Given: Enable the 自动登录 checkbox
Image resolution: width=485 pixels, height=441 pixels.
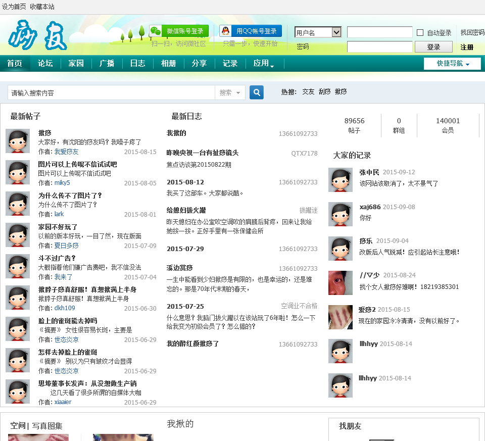Looking at the screenshot, I should click(x=420, y=33).
